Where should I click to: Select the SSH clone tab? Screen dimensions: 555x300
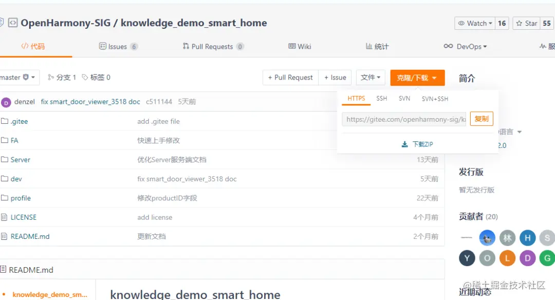381,99
